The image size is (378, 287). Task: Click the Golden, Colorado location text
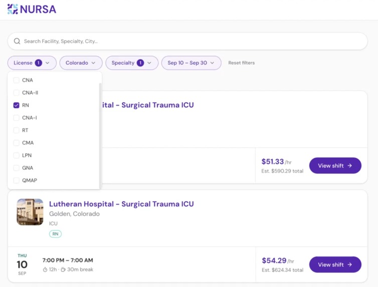pyautogui.click(x=74, y=214)
